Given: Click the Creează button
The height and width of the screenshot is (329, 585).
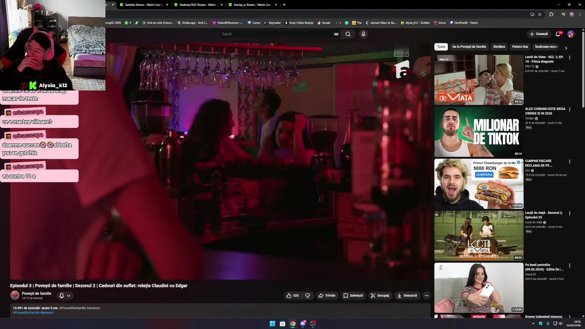Looking at the screenshot, I should coord(539,34).
